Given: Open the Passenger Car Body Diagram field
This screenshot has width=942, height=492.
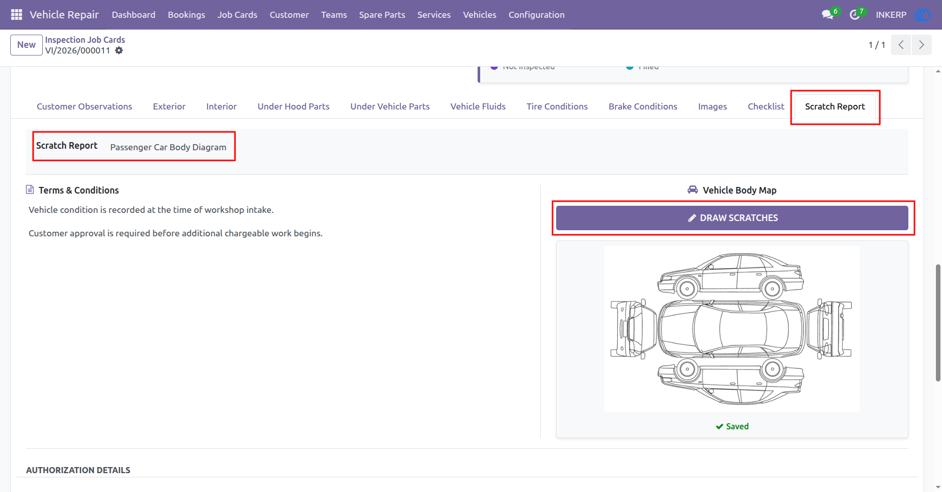Looking at the screenshot, I should (168, 147).
